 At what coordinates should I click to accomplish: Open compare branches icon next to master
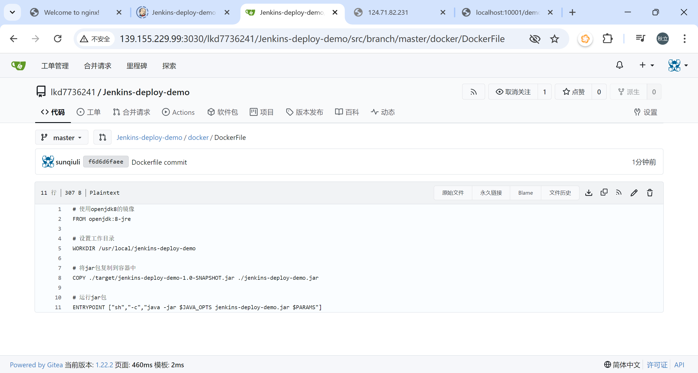(x=103, y=137)
